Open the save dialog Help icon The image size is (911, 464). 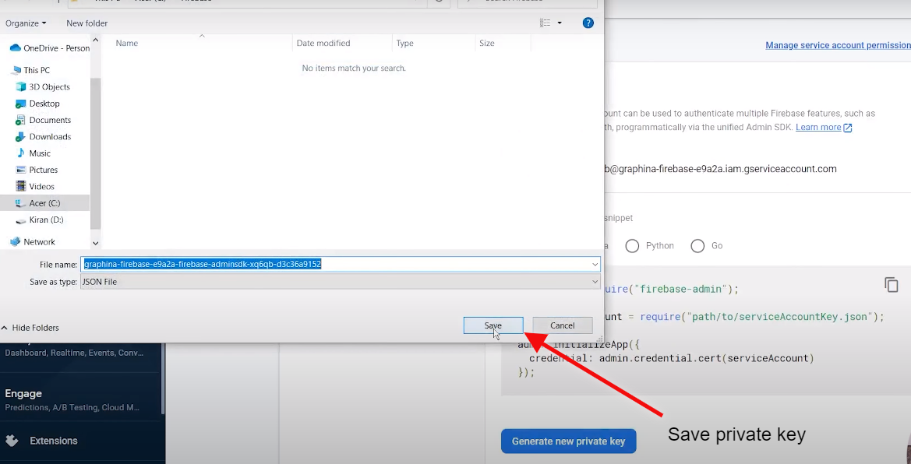[588, 23]
